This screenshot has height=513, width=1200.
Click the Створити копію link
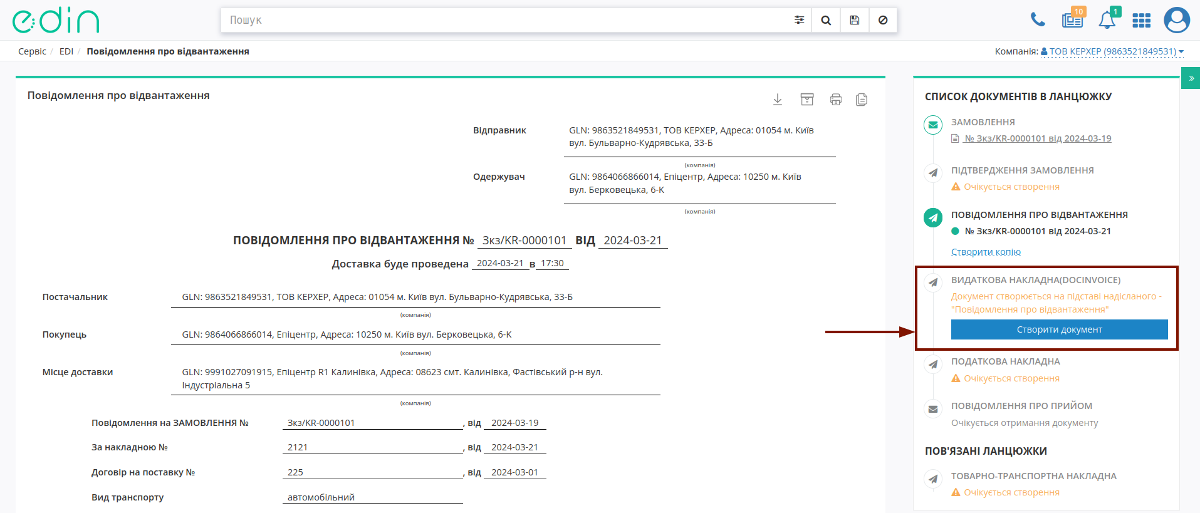(986, 252)
